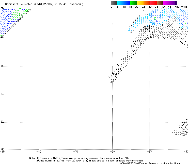Click the latitude axis label '24'
188x165 pixels.
(2, 94)
